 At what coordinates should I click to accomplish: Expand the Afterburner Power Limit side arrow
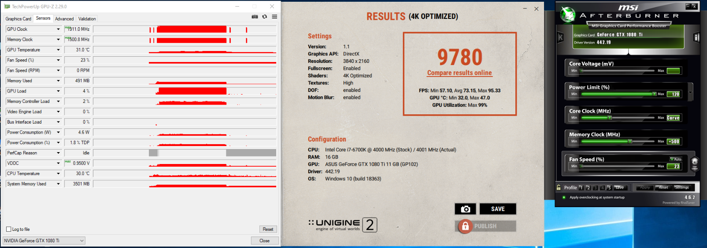point(690,92)
